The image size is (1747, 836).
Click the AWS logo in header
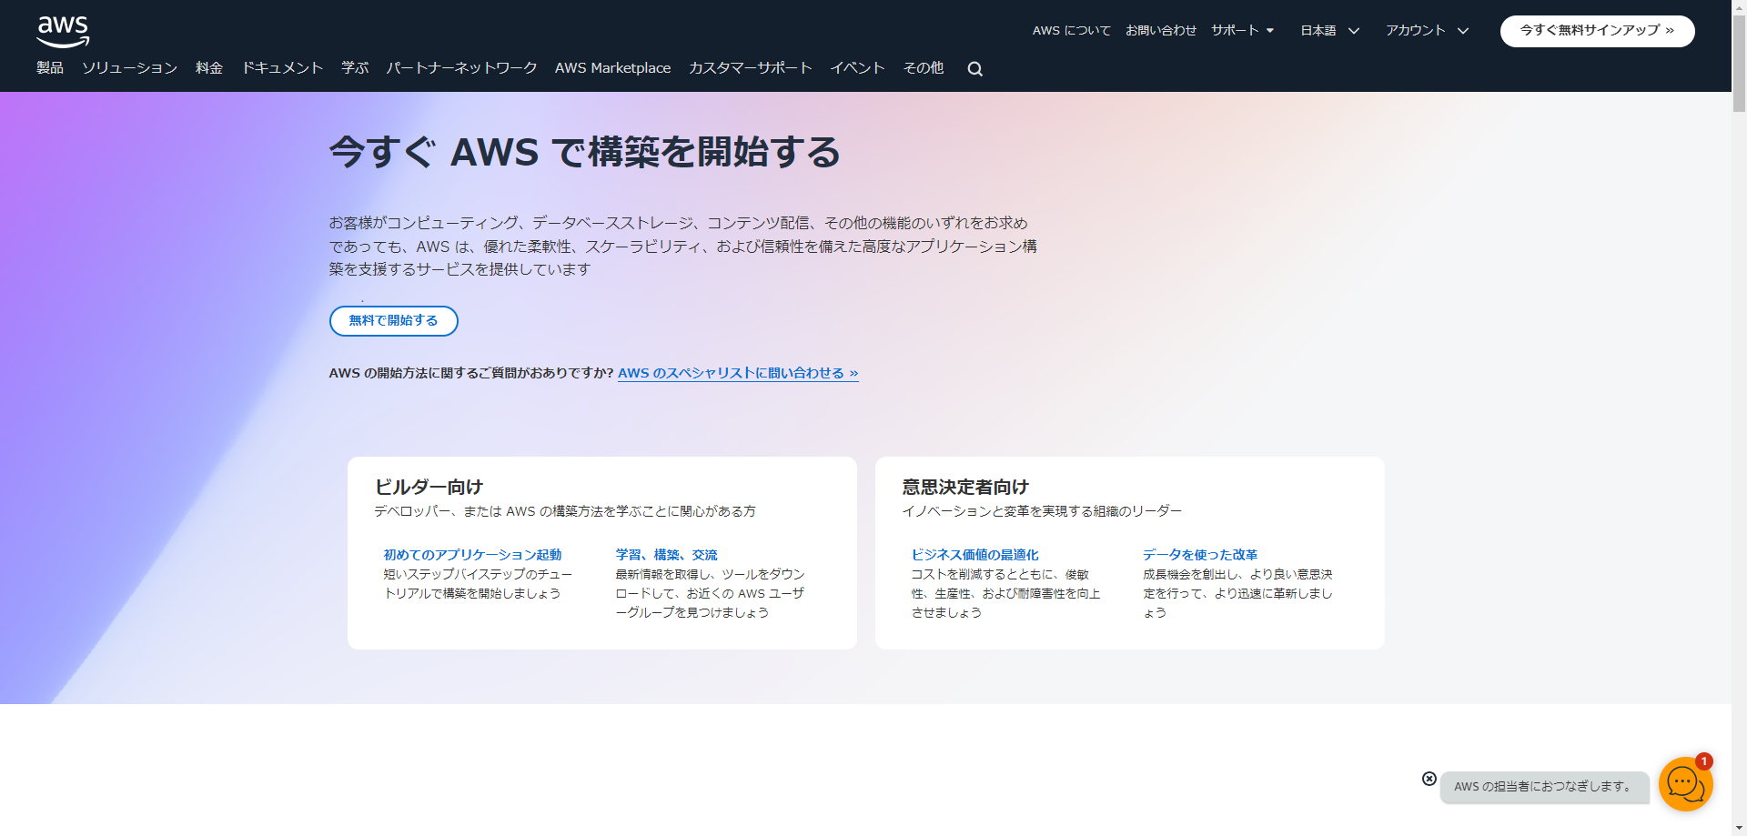(63, 31)
